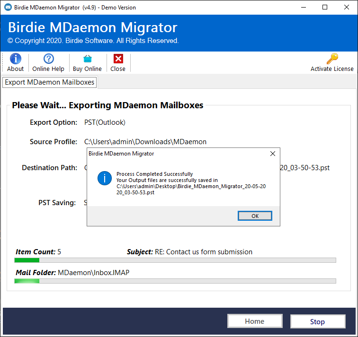Click the Activate License key icon
The height and width of the screenshot is (337, 358).
[x=332, y=59]
